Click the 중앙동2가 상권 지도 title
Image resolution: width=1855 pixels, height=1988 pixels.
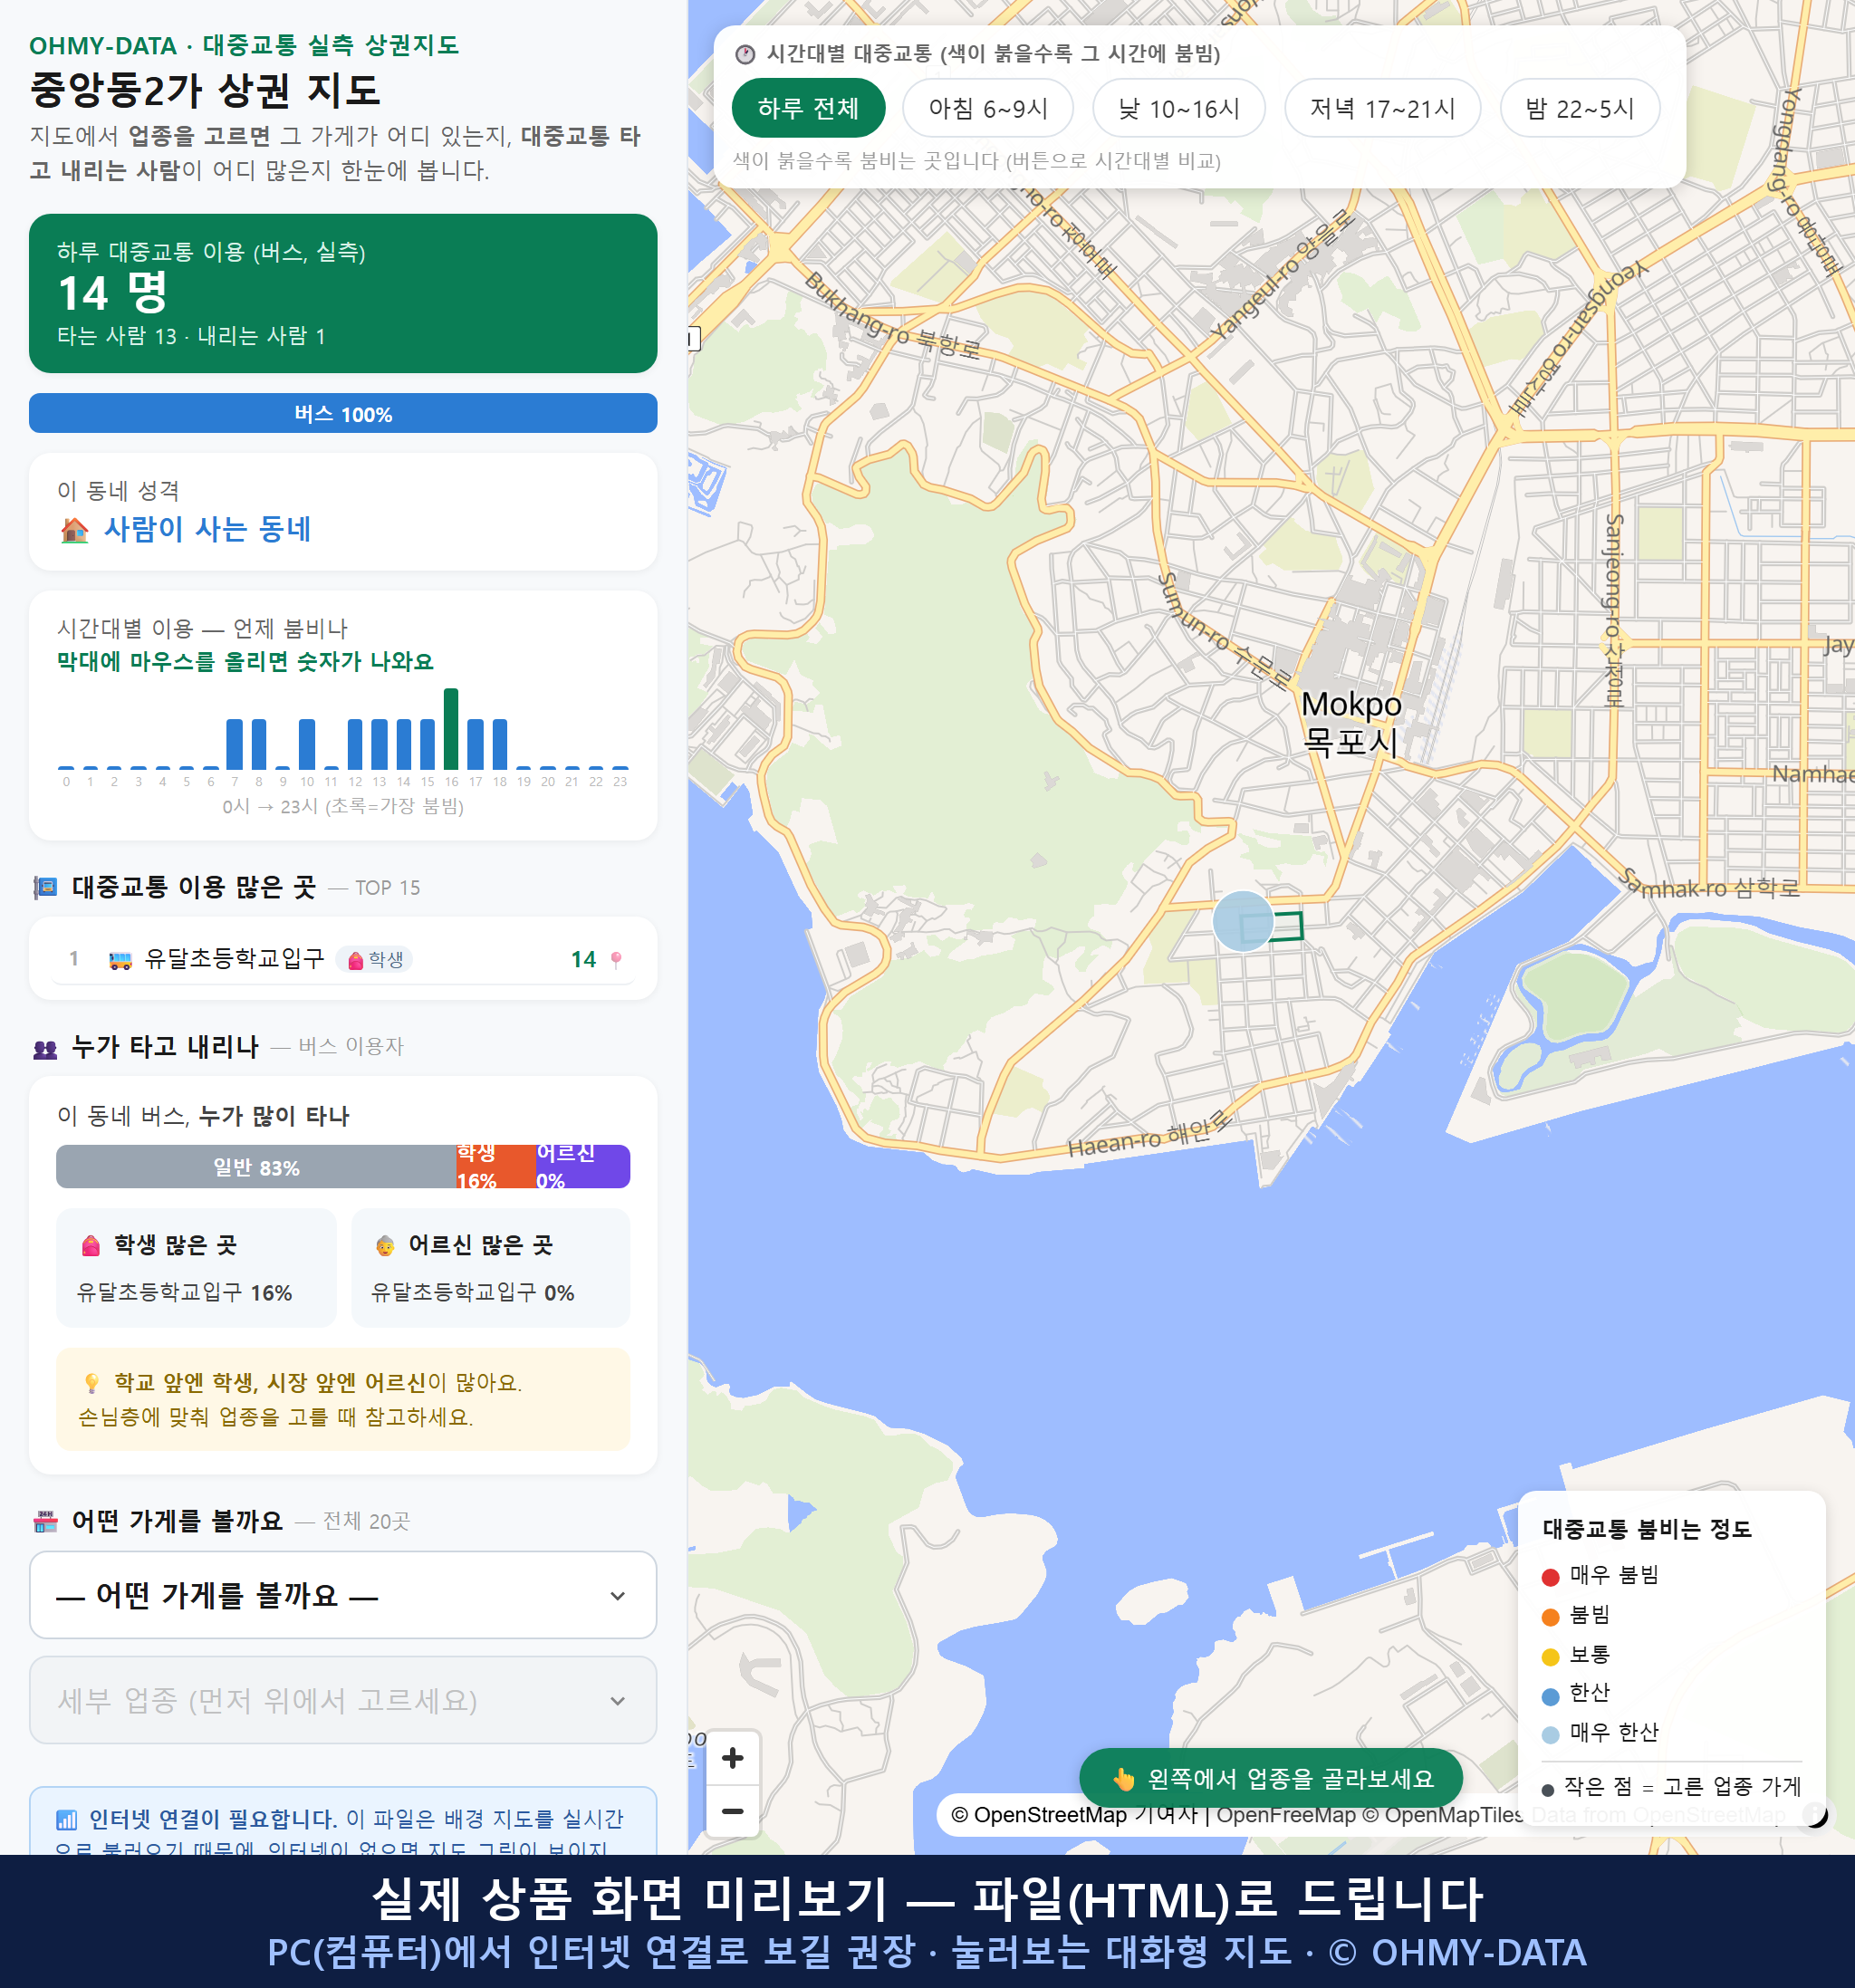pos(205,90)
